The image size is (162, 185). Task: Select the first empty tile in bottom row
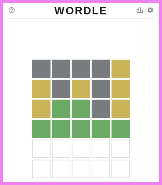pos(41,169)
